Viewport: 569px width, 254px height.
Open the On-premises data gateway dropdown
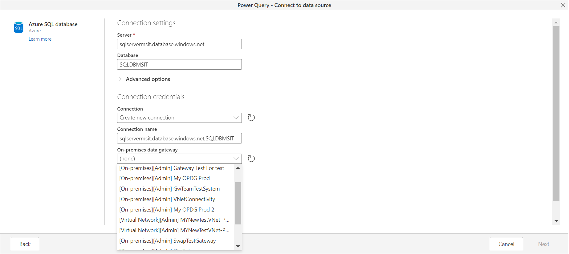coord(179,159)
